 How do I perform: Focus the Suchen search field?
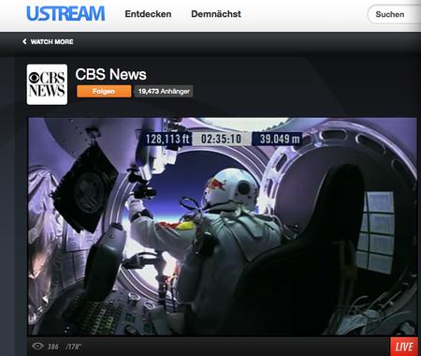[x=394, y=14]
